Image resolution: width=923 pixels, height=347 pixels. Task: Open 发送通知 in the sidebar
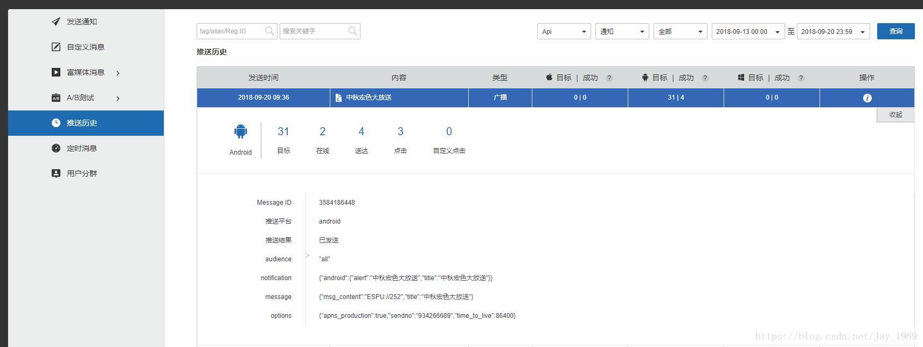click(x=86, y=22)
